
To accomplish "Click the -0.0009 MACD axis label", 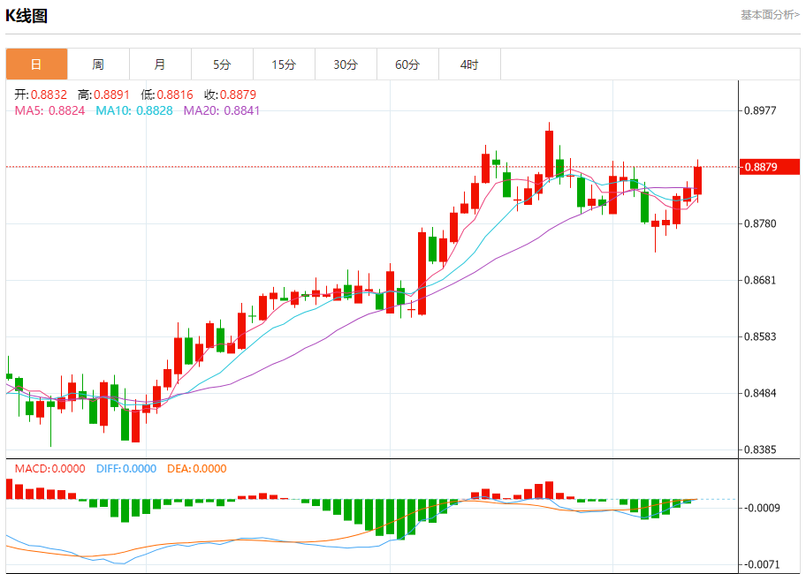I will point(762,508).
